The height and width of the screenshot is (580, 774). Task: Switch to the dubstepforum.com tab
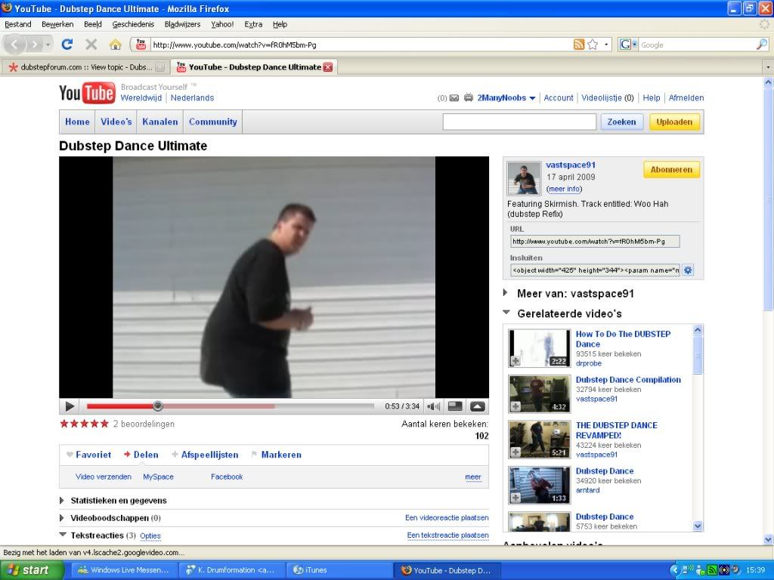[x=83, y=67]
